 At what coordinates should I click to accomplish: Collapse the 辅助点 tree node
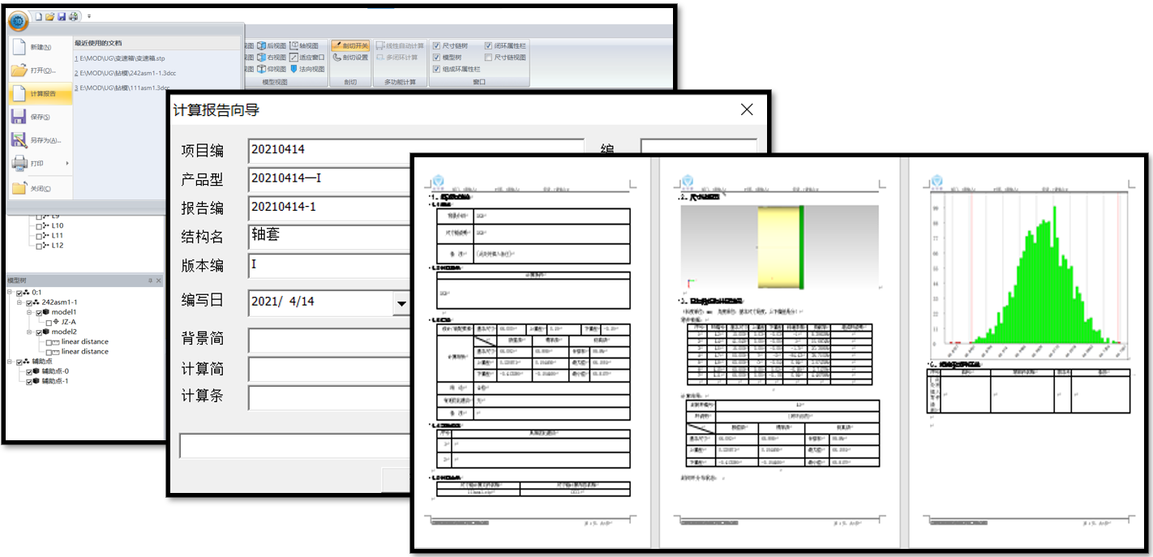[11, 362]
